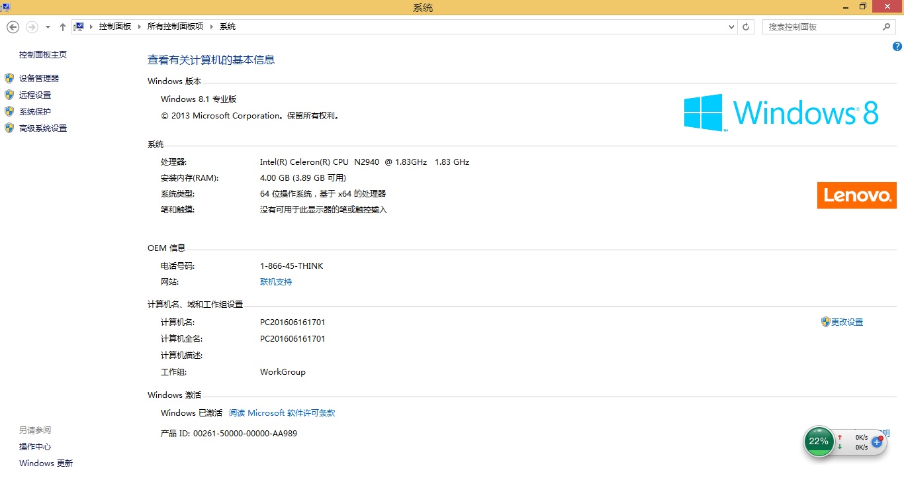Open 系统保护 from sidebar
The width and height of the screenshot is (904, 482).
click(x=35, y=112)
